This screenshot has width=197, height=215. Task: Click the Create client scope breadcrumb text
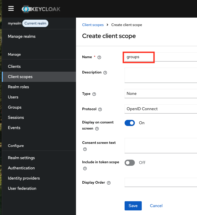click(127, 25)
